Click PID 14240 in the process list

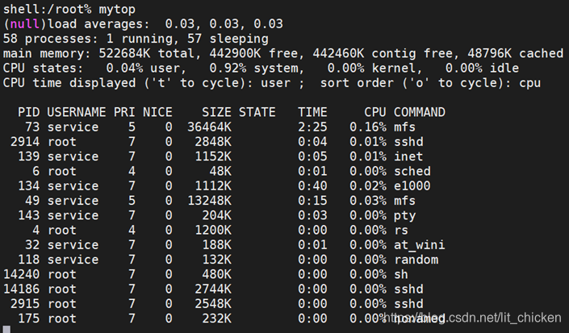tap(22, 275)
